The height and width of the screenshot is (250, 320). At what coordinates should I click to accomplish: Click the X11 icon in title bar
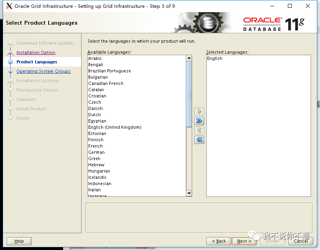9,6
